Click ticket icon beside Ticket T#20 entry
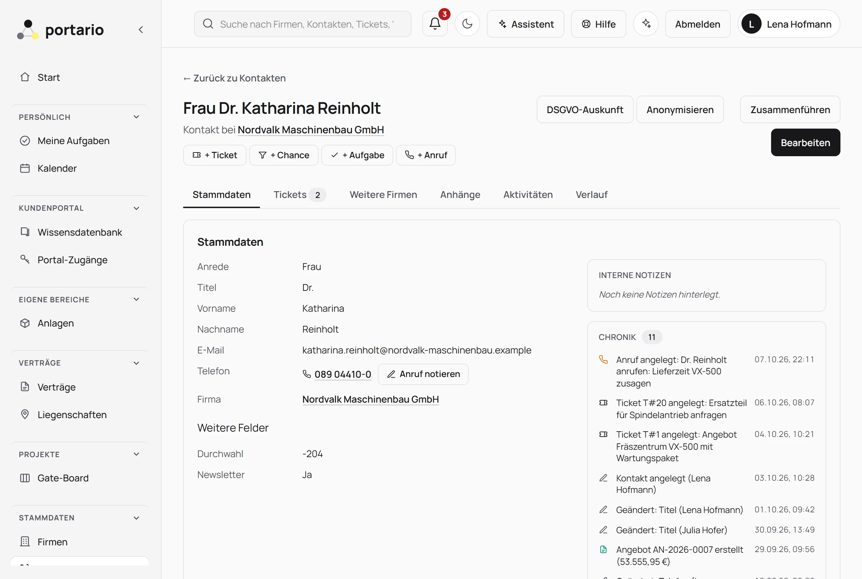The width and height of the screenshot is (862, 579). 603,403
